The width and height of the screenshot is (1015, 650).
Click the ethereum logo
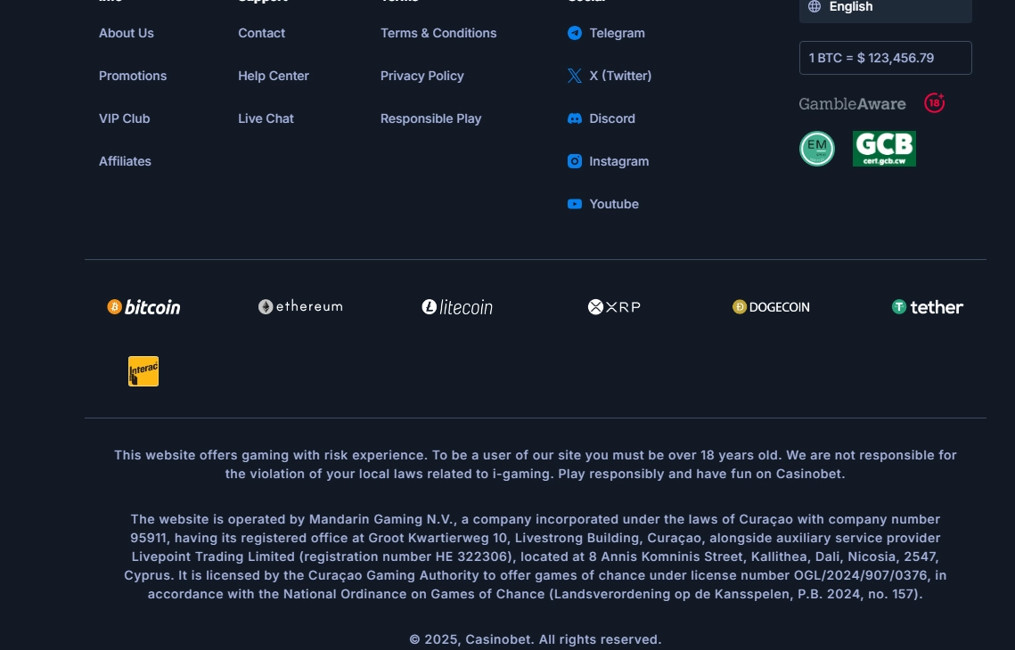click(300, 306)
